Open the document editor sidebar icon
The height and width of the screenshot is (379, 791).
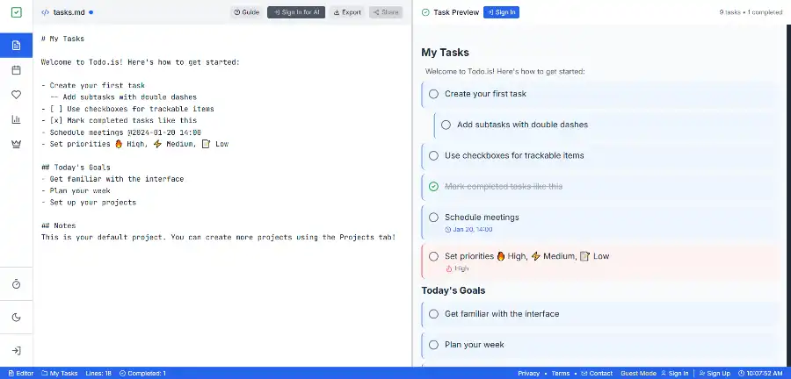tap(16, 46)
